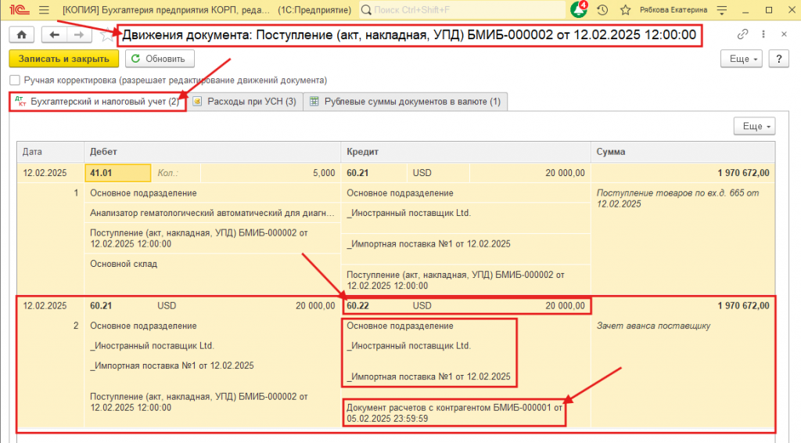Select credit account 60.21 in row 1

(357, 173)
